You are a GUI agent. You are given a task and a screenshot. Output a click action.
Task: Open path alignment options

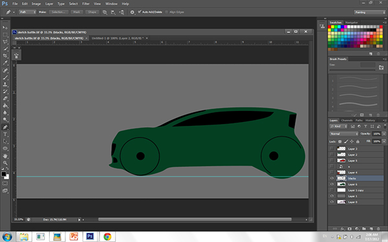click(113, 12)
